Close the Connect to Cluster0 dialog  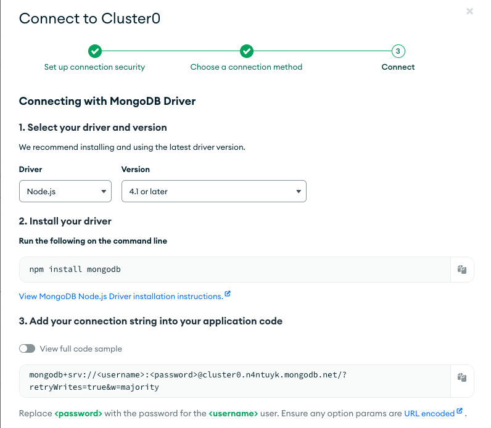point(469,11)
